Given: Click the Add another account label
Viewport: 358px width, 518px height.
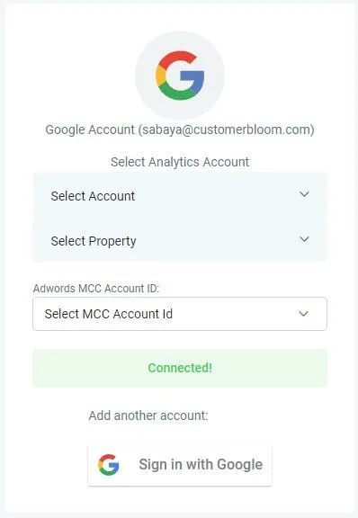Looking at the screenshot, I should (148, 415).
